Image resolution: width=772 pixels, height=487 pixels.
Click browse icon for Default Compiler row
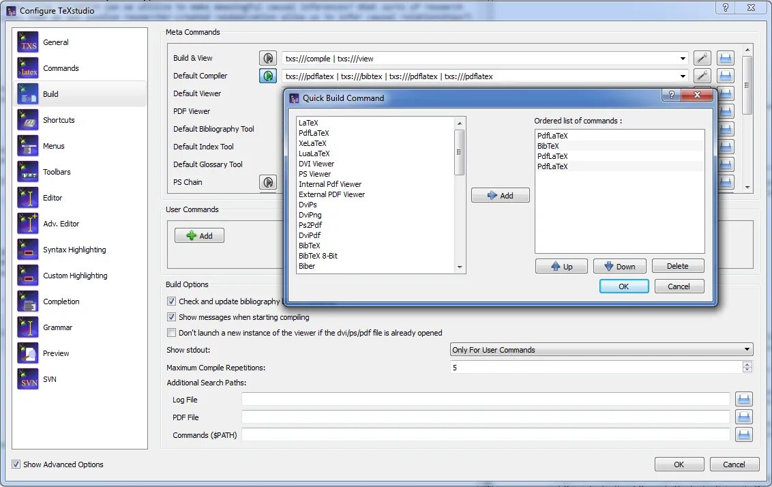(x=725, y=76)
